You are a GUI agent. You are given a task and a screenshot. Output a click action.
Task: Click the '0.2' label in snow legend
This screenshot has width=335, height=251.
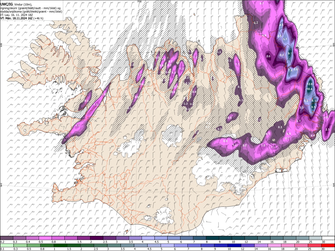coord(2,242)
